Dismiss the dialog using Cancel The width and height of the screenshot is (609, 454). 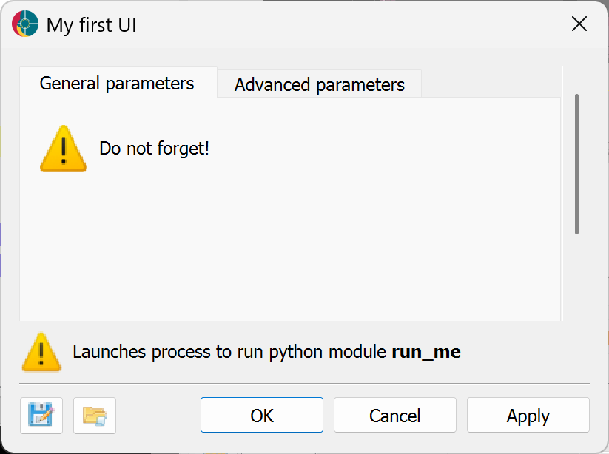point(395,415)
